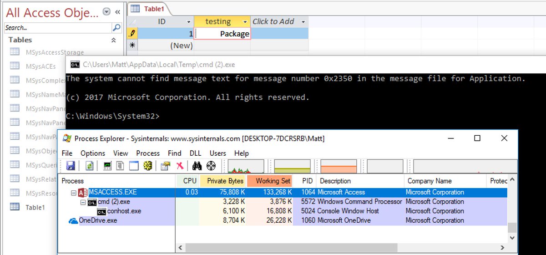Click the (New) cell in ID column
This screenshot has height=255, width=546.
tap(166, 45)
